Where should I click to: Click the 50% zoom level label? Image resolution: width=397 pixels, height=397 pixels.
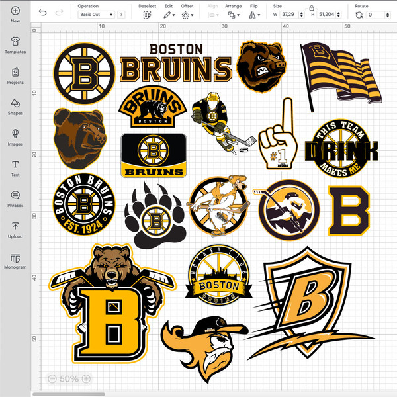pos(69,378)
